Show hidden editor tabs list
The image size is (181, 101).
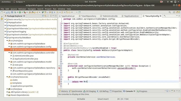coord(165,16)
